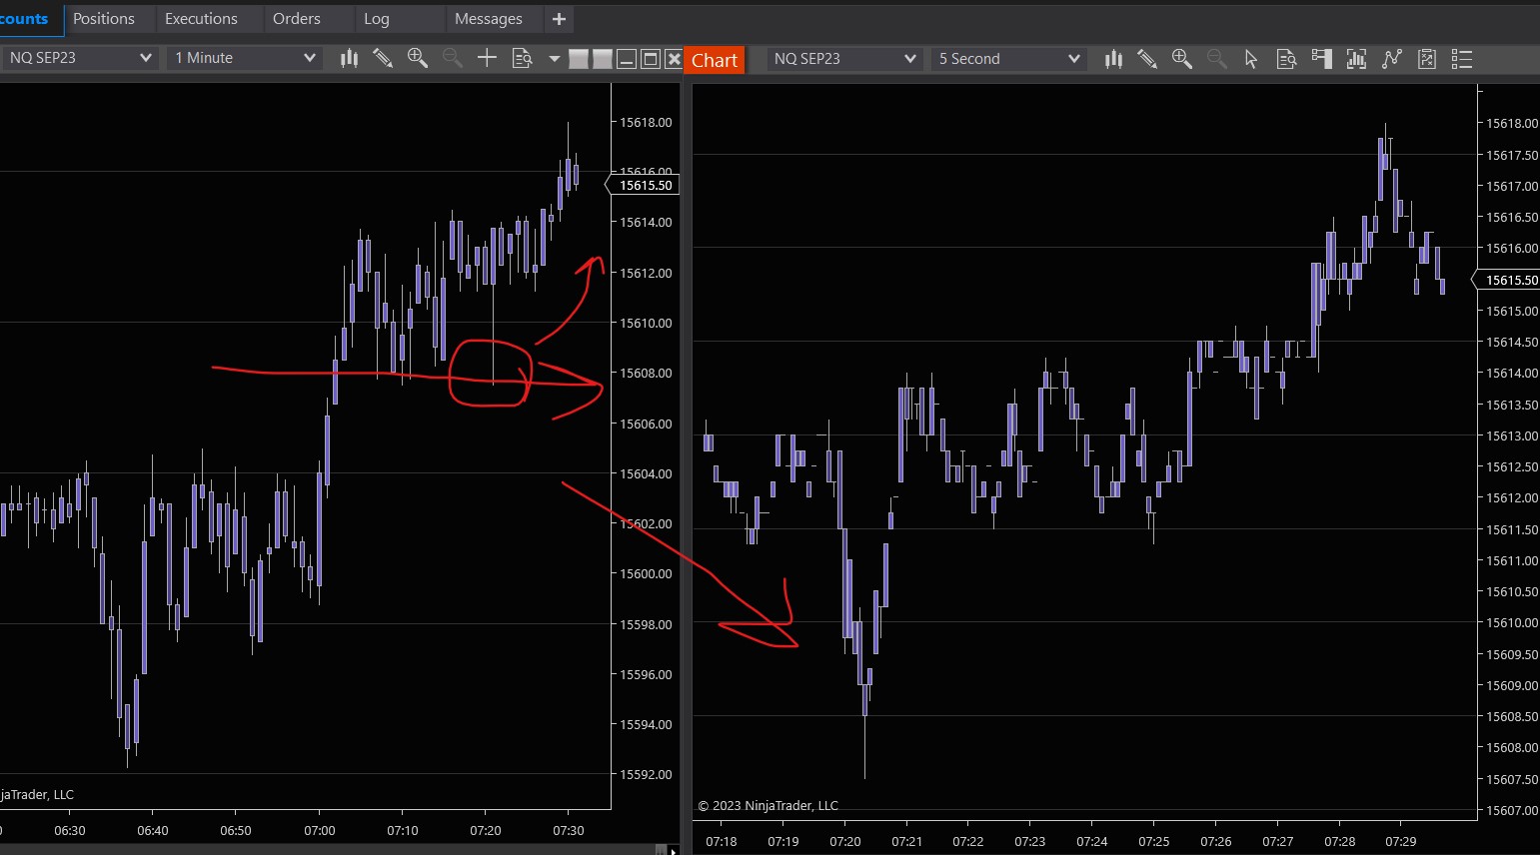This screenshot has width=1540, height=855.
Task: Click 15613.50 on the right price axis
Action: pyautogui.click(x=1512, y=405)
